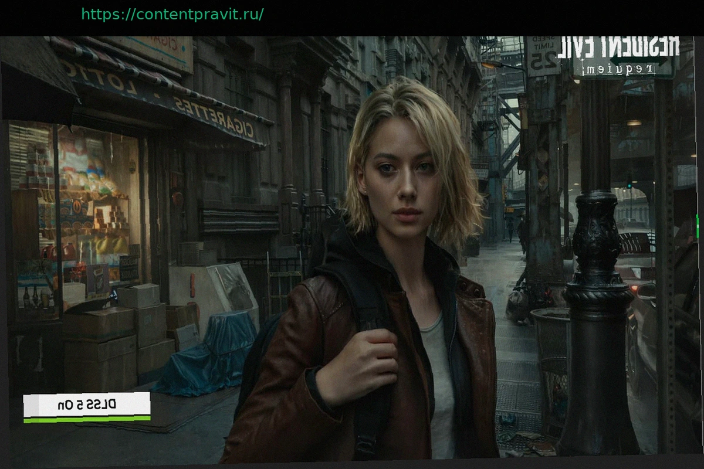Click the Speed Limit 25 sign
The width and height of the screenshot is (704, 469).
click(543, 57)
